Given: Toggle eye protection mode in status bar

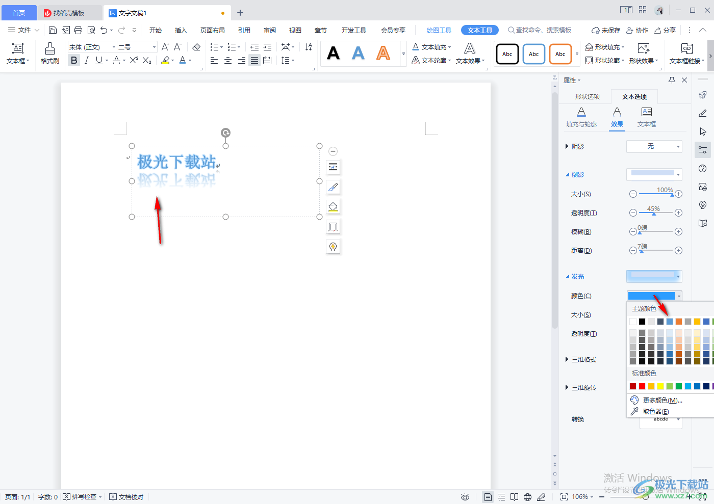Looking at the screenshot, I should 465,497.
